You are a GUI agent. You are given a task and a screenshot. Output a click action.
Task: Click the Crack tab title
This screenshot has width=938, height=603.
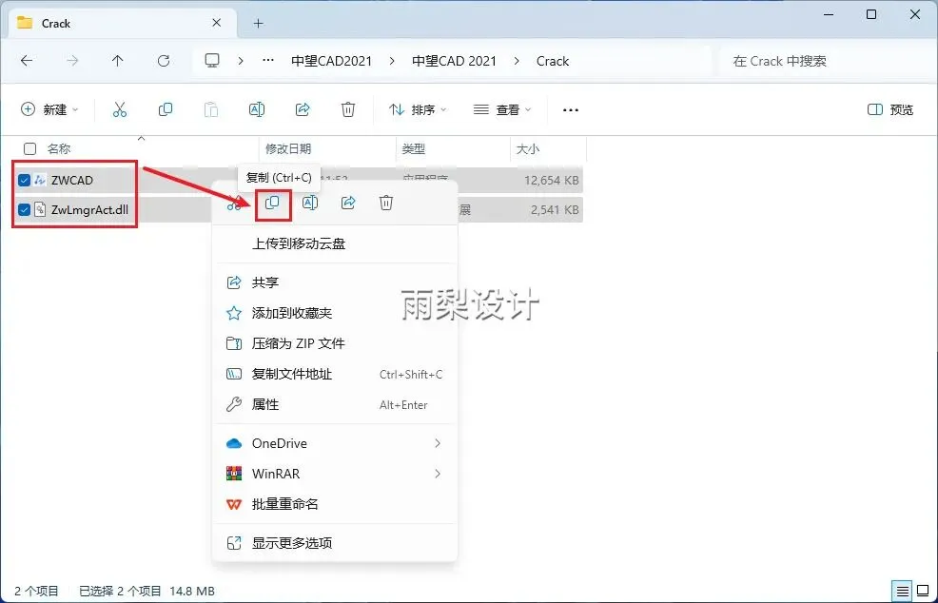click(56, 24)
